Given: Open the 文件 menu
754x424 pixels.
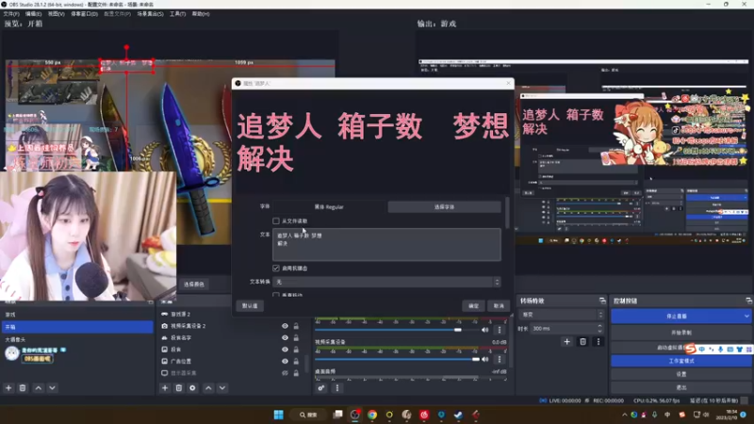Looking at the screenshot, I should coord(11,14).
